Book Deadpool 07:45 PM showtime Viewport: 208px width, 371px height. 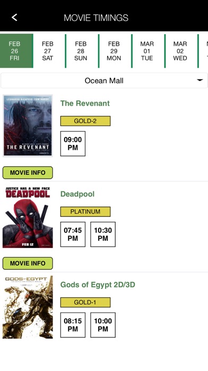click(x=73, y=234)
